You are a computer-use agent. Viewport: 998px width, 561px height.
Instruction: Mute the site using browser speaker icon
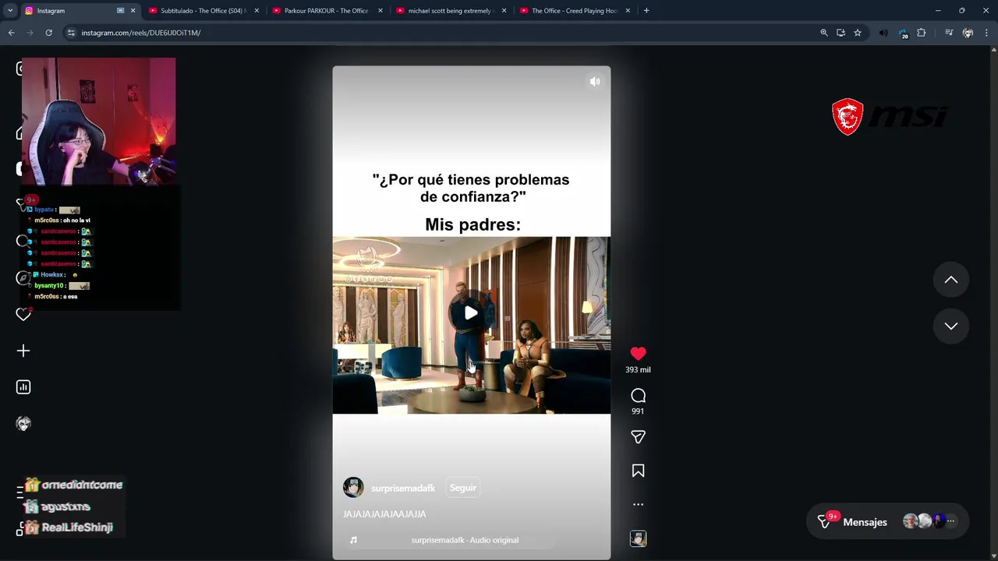point(883,33)
